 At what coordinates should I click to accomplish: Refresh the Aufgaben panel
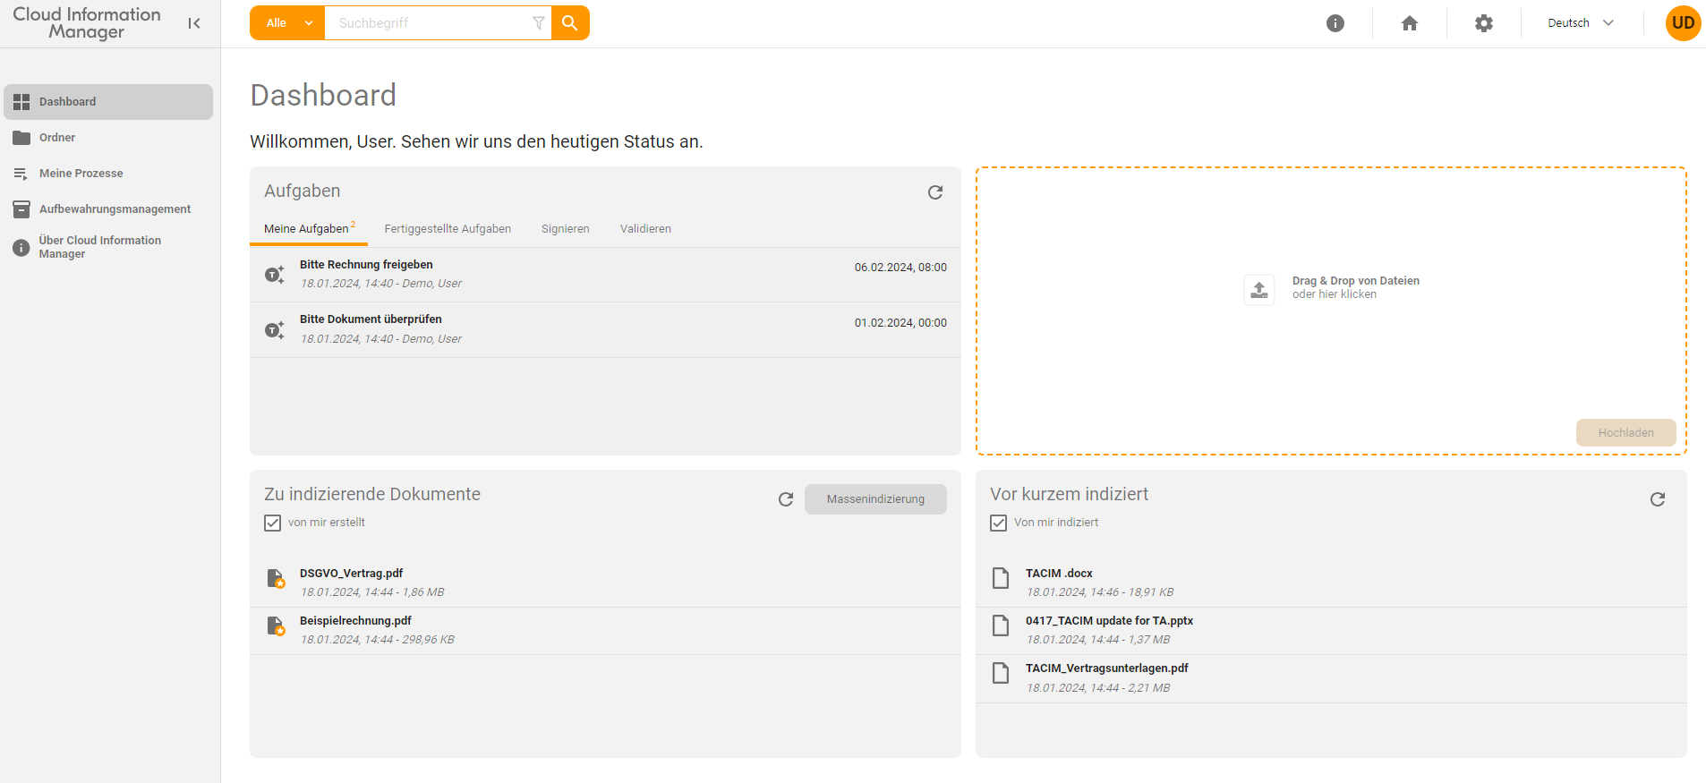click(x=935, y=192)
